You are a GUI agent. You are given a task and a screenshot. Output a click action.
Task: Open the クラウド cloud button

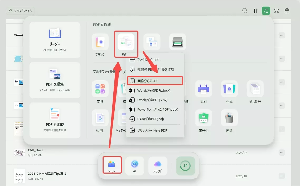(x=158, y=166)
